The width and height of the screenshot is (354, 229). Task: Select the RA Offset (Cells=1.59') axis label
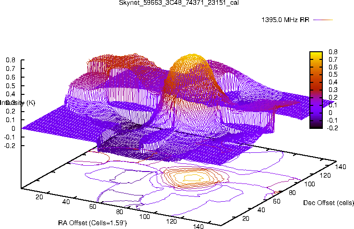click(93, 223)
